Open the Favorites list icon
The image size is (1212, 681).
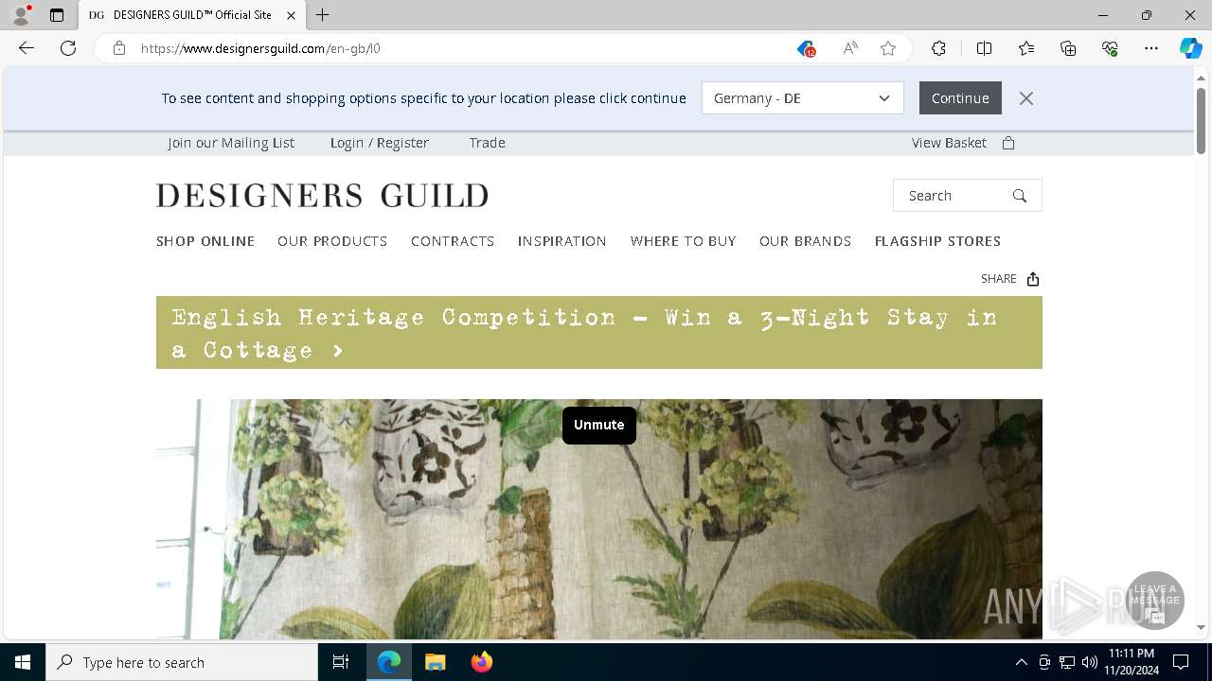point(1026,48)
